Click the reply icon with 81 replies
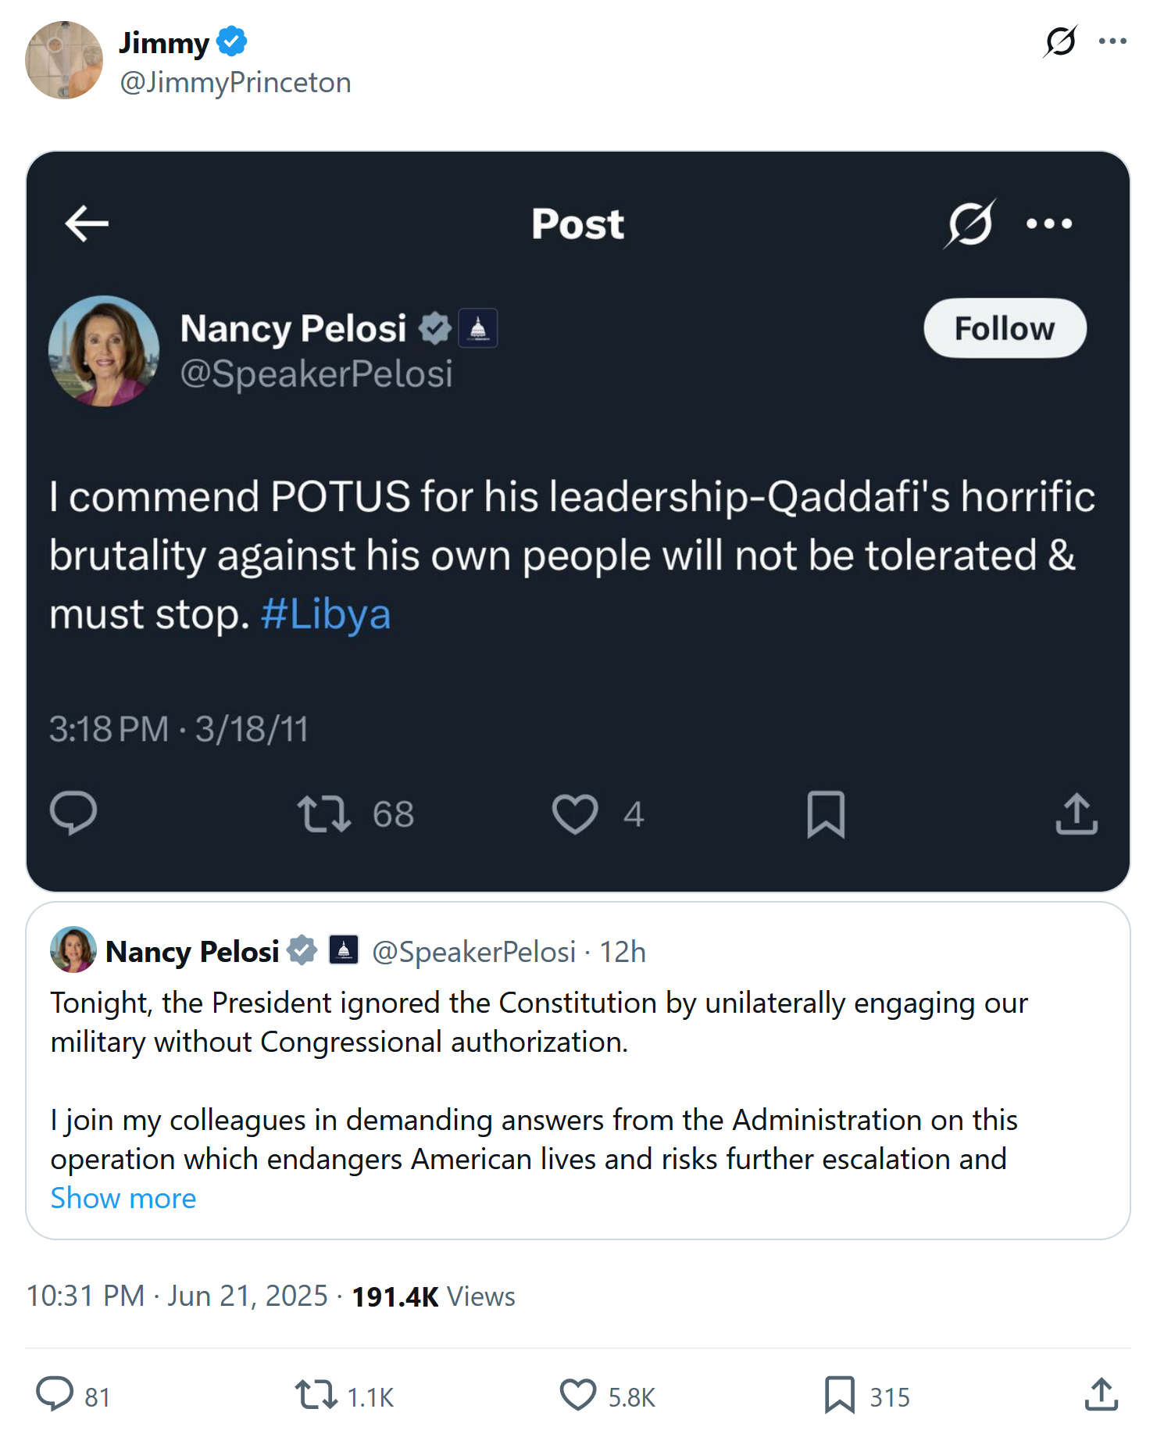This screenshot has width=1157, height=1434. tap(55, 1395)
